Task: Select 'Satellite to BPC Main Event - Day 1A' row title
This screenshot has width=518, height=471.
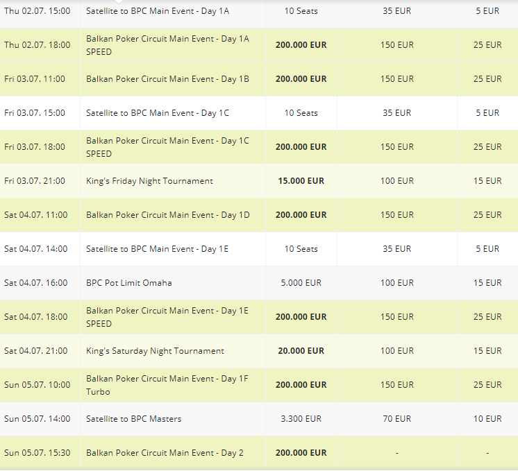Action: [x=158, y=11]
